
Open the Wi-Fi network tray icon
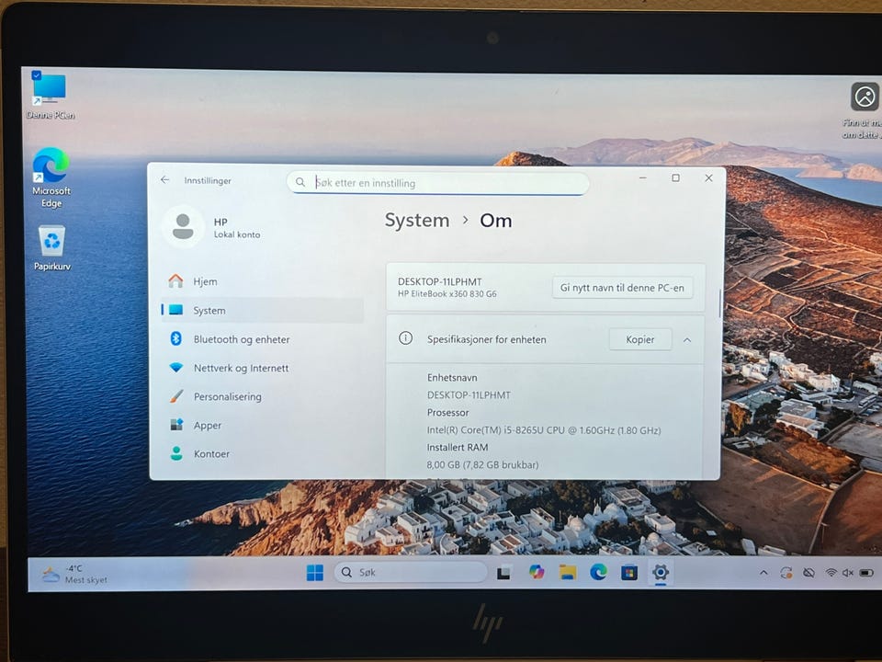point(831,573)
